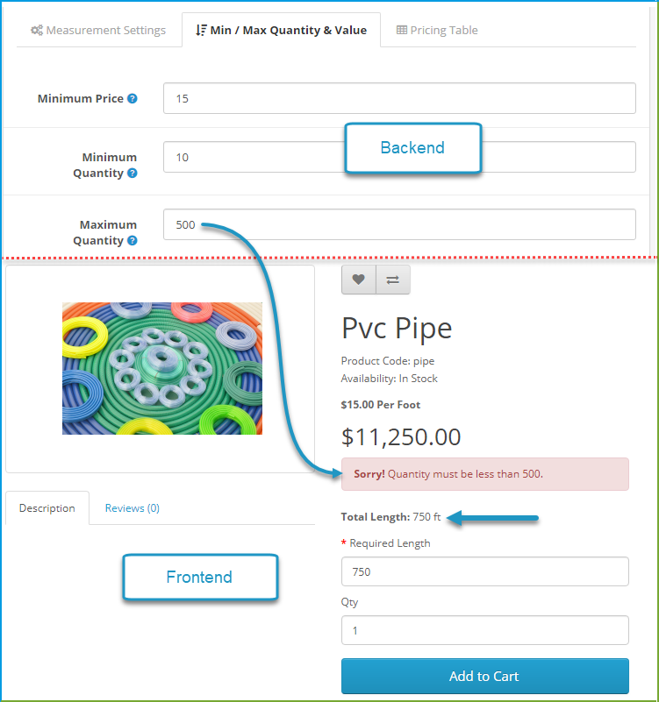Viewport: 659px width, 702px height.
Task: Select the Description tab
Action: [47, 508]
